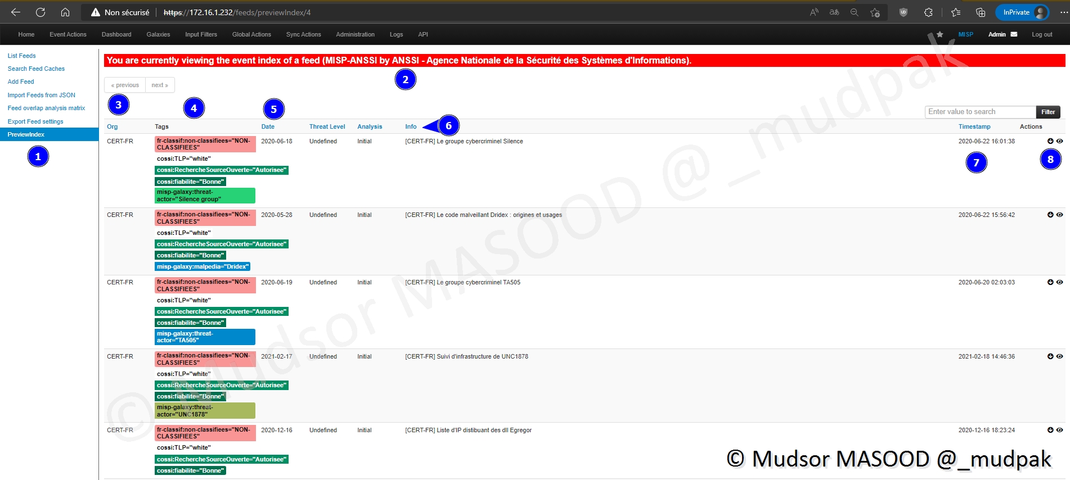Click the Silence group threat-actor tag
The height and width of the screenshot is (480, 1070).
click(x=205, y=196)
